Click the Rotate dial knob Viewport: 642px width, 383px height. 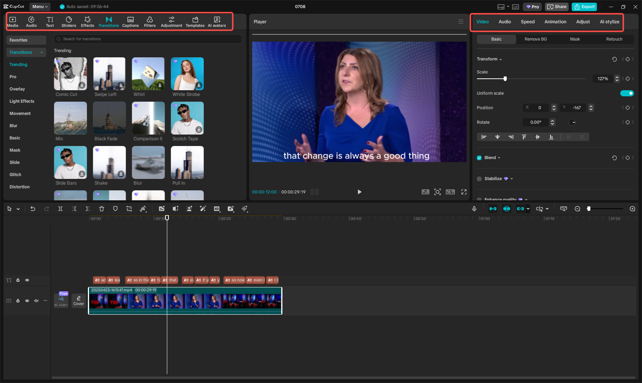[572, 122]
